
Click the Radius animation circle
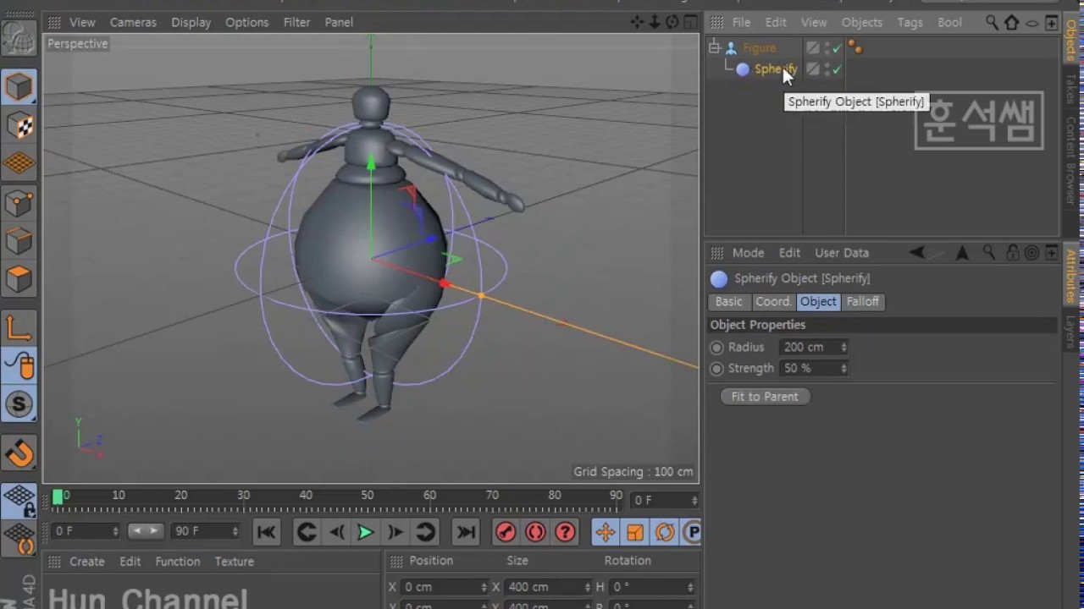(716, 348)
